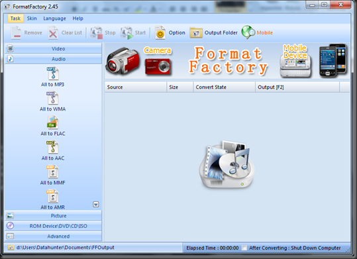
Task: Click the orange Mobile link text
Action: point(264,33)
